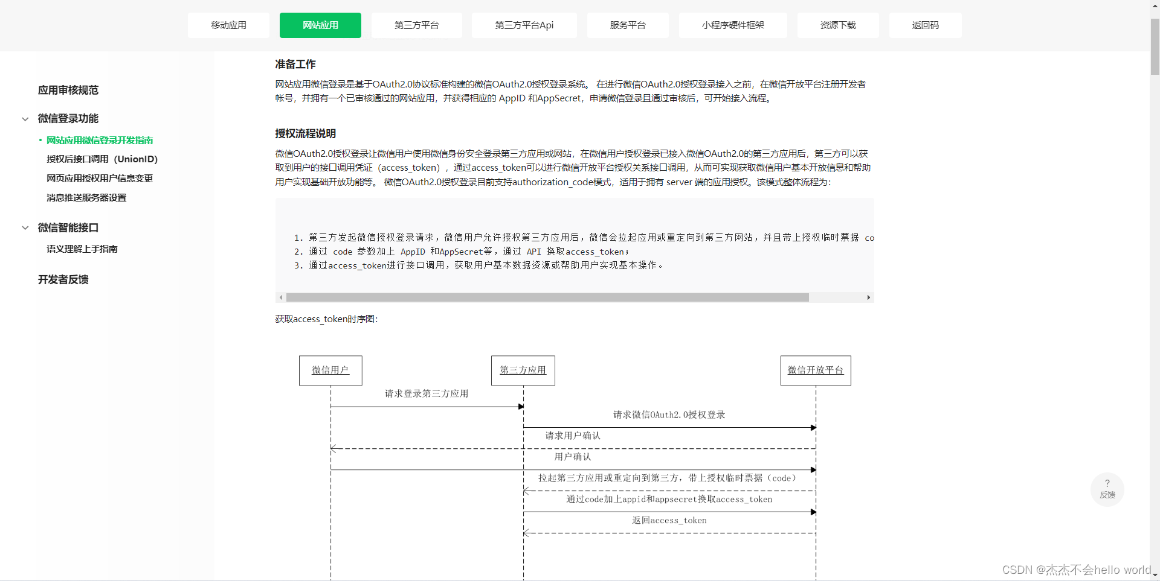Screen dimensions: 1160x581
Task: Click the 第三方应用 box in the diagram
Action: coord(523,370)
